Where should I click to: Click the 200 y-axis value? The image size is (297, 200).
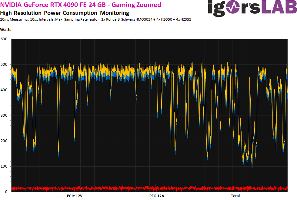pyautogui.click(x=4, y=141)
